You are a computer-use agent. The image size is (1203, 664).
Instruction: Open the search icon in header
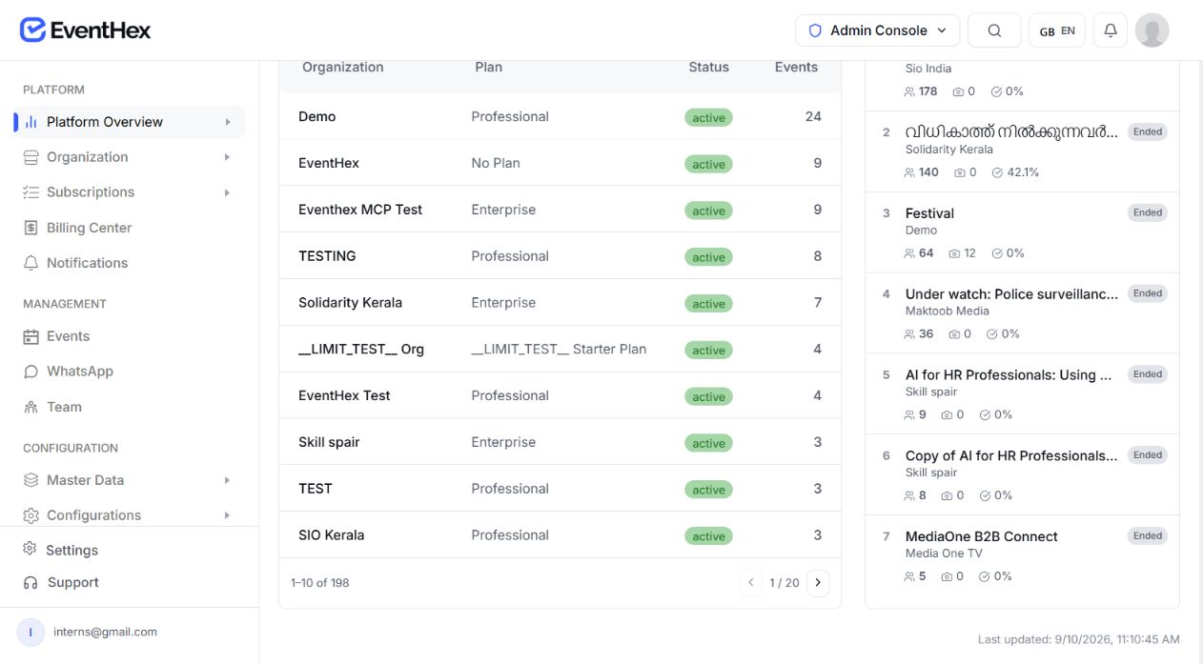994,30
